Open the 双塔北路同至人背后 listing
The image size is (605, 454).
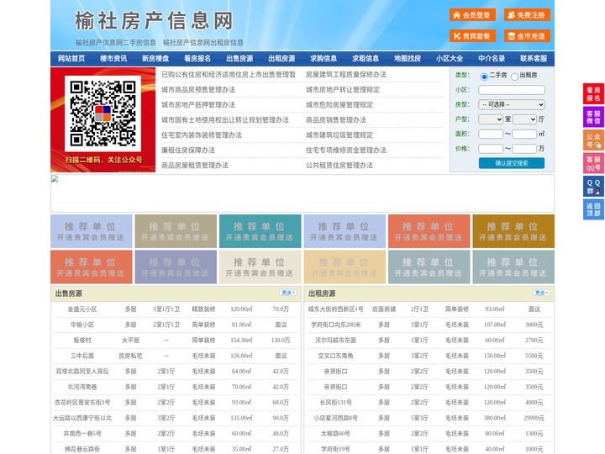[82, 372]
